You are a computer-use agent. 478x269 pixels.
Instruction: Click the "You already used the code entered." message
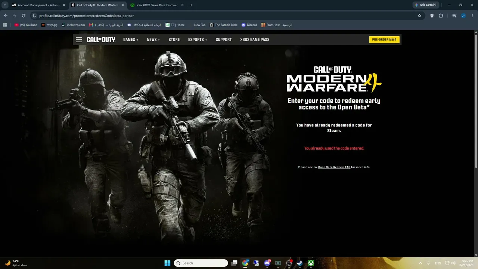[334, 148]
